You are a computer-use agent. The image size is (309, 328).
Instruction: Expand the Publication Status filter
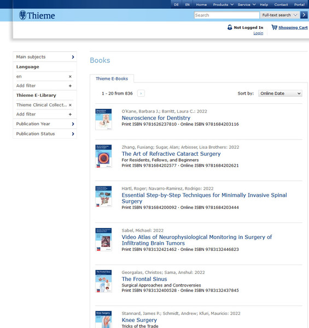click(45, 134)
